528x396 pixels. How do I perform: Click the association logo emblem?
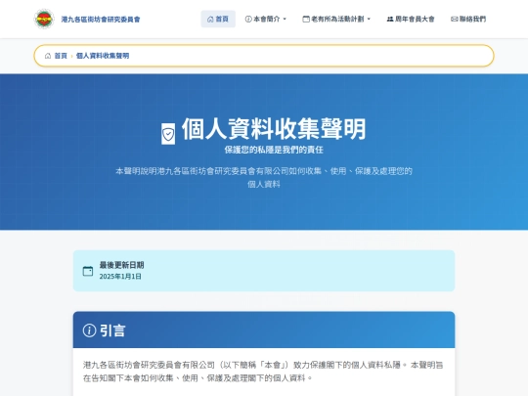tap(44, 19)
